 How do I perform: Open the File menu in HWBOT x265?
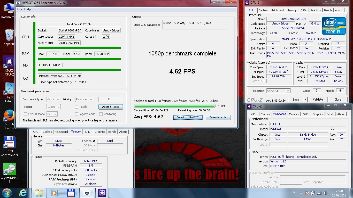20,9
